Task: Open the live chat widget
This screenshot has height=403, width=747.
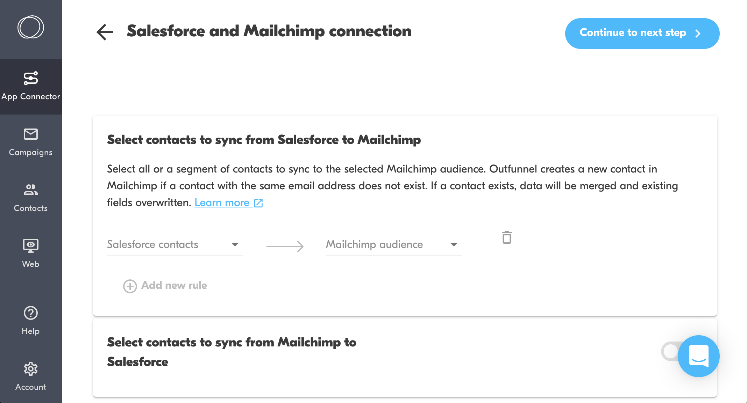Action: (698, 356)
